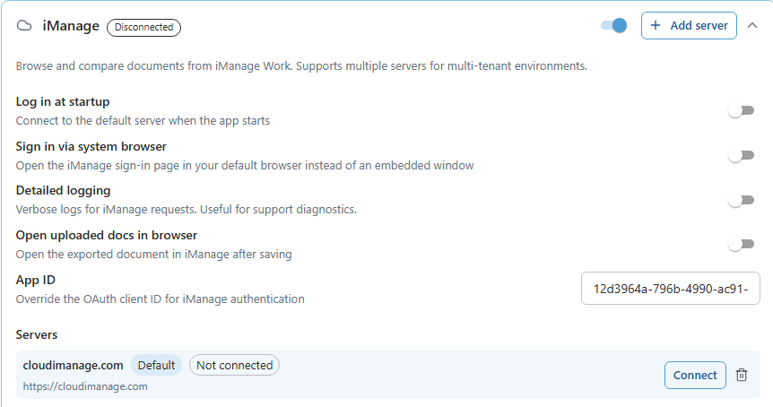Click the iManage cloud icon
Viewport: 773px width, 407px height.
click(x=24, y=26)
